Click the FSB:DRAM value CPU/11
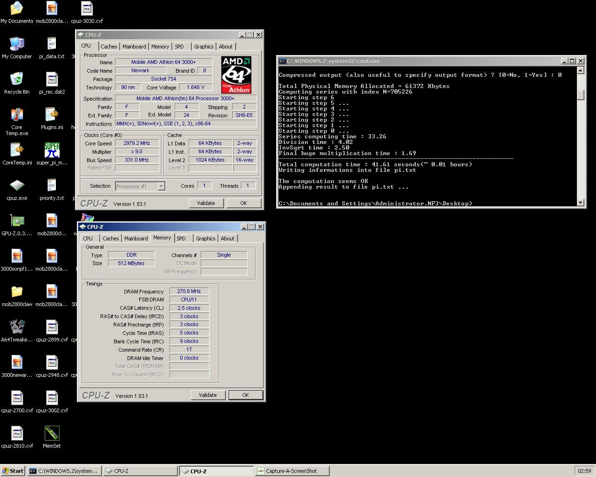The width and height of the screenshot is (596, 477). coord(189,300)
